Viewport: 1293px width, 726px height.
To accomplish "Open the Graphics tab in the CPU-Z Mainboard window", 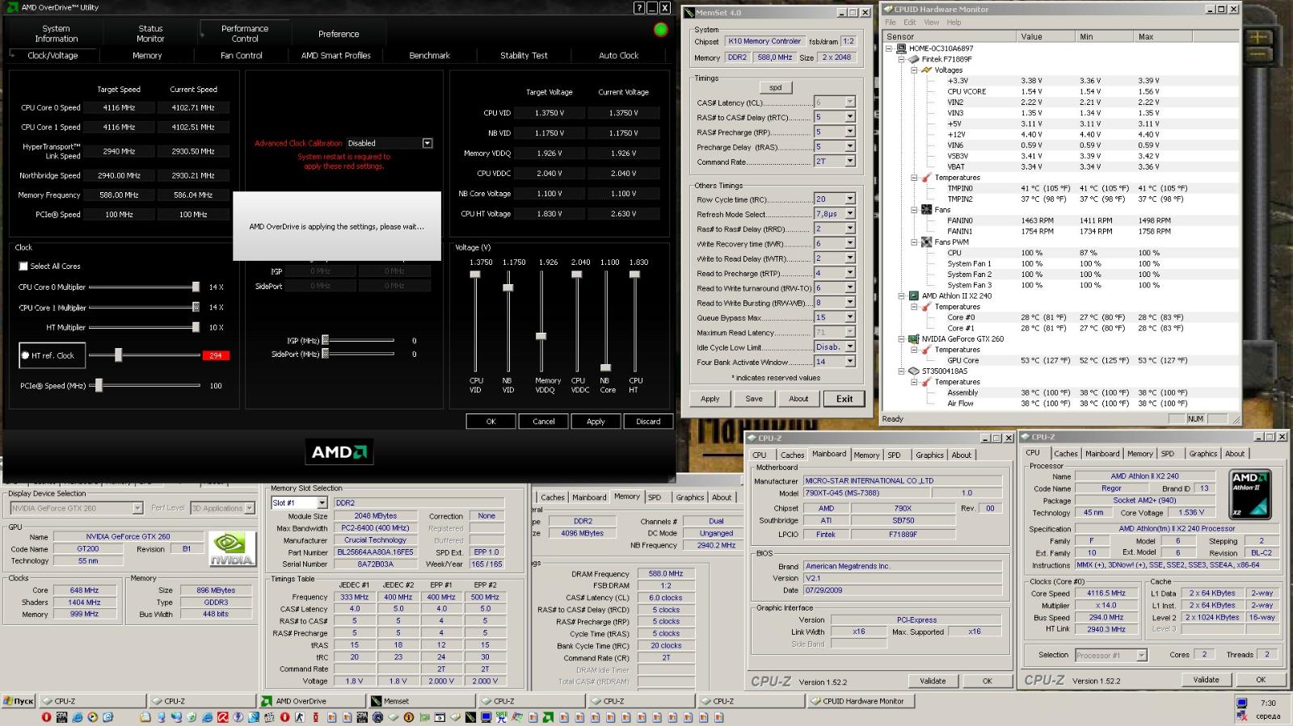I will pyautogui.click(x=929, y=455).
